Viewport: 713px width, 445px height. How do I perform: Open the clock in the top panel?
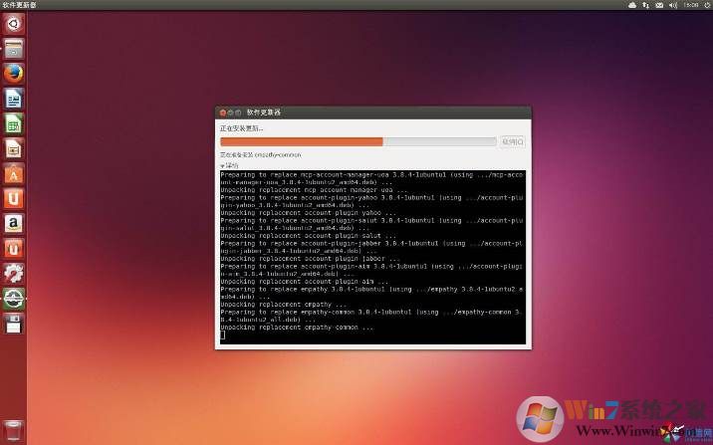tap(691, 5)
